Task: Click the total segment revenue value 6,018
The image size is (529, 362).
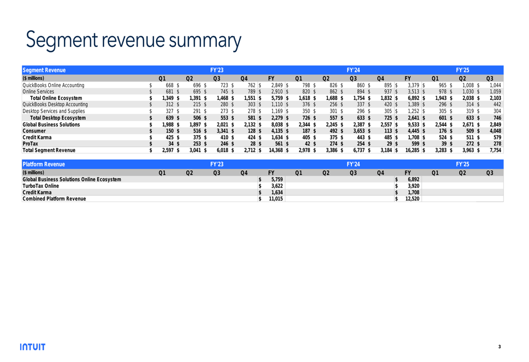Action: [x=222, y=150]
